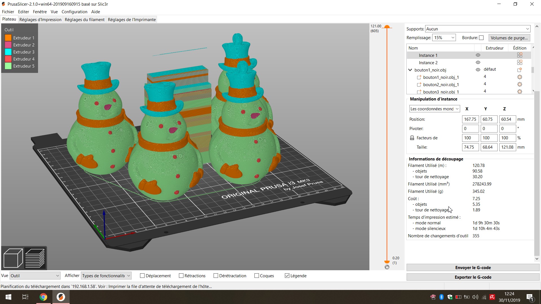Viewport: 541px width, 304px height.
Task: Open the Remplissage 15% dropdown
Action: (444, 38)
